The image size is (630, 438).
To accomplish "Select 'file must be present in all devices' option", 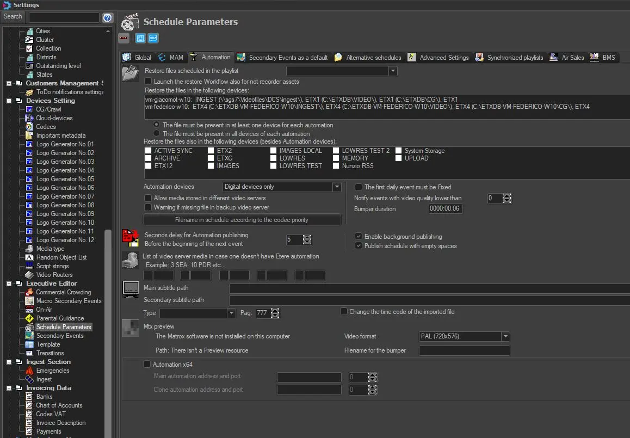I will coord(157,133).
